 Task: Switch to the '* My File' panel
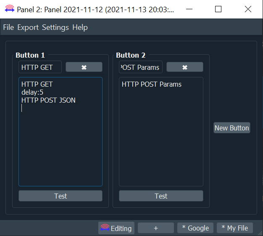point(234,228)
